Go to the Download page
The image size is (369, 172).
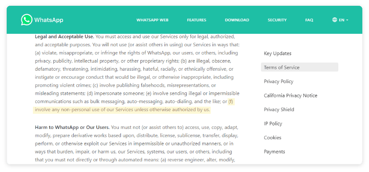pyautogui.click(x=237, y=20)
